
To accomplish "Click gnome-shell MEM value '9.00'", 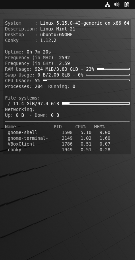I will click(105, 132).
